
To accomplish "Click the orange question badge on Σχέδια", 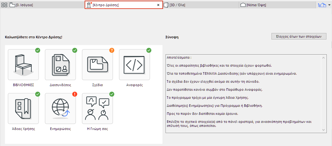I will (112, 50).
